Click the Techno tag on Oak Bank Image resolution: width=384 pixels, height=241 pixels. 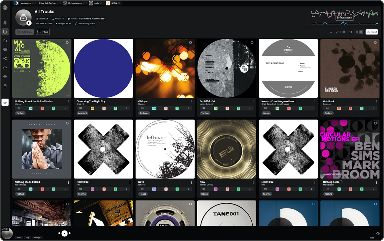click(328, 113)
